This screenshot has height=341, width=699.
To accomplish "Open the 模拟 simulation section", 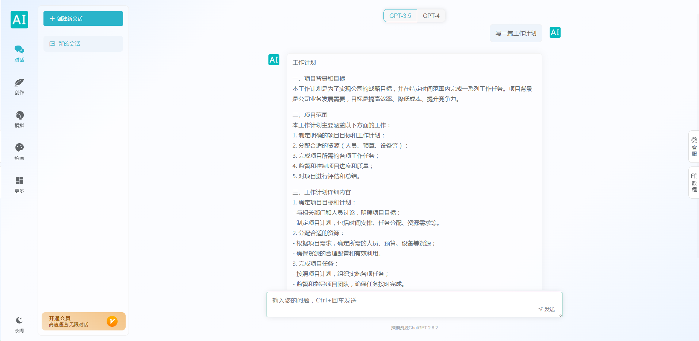I will [19, 119].
